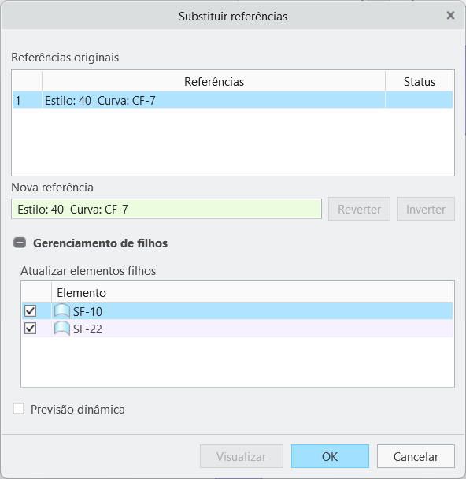Click the Cancelar button

pos(416,456)
